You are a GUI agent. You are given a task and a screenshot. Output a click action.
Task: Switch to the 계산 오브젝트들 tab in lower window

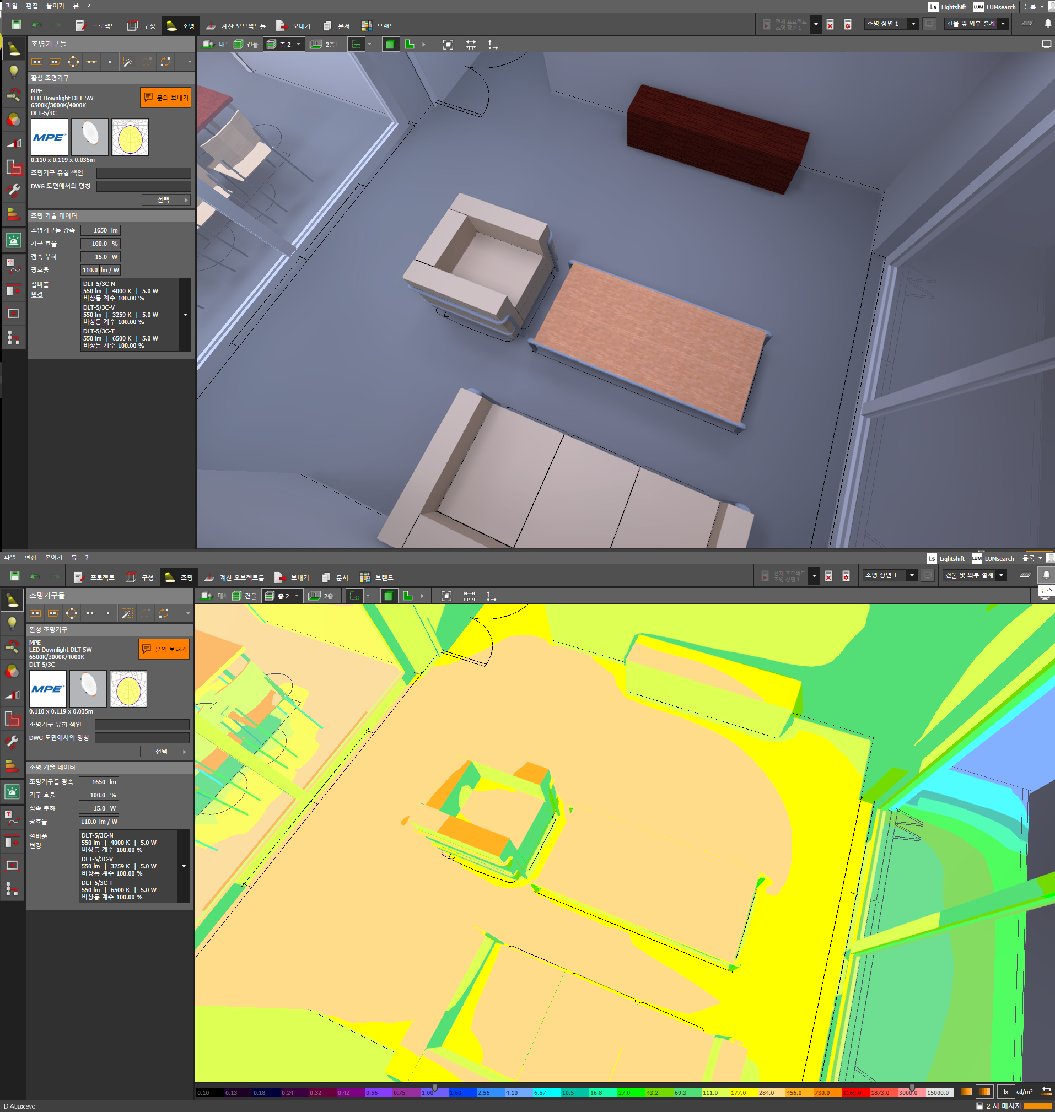click(235, 577)
